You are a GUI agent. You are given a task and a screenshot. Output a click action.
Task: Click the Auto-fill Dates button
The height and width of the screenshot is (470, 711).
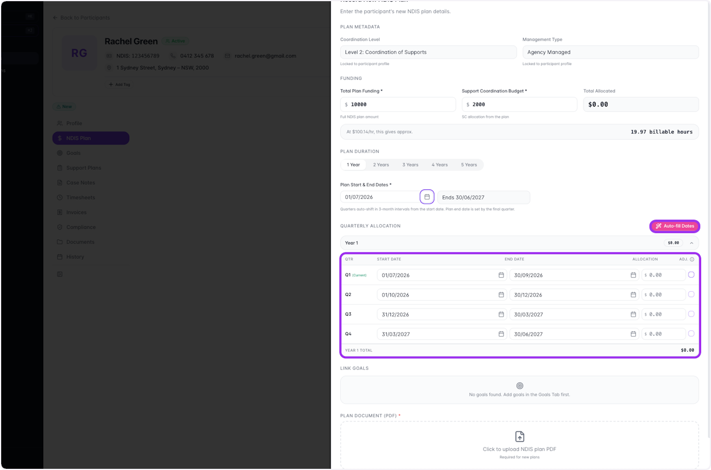point(675,226)
